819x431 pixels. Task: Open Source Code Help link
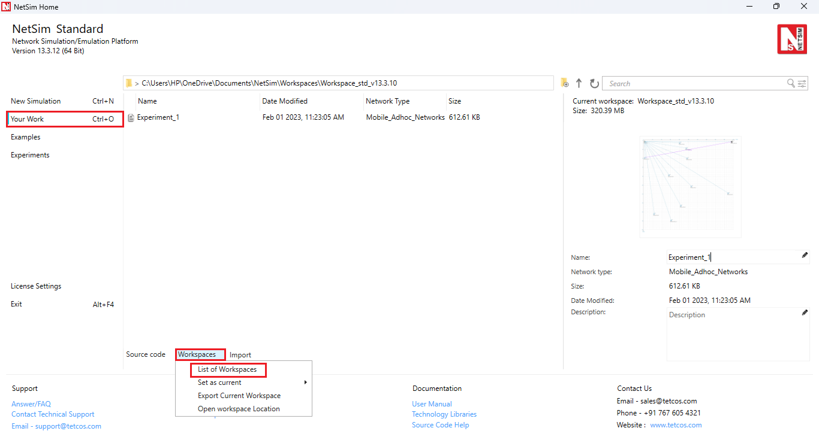coord(441,425)
